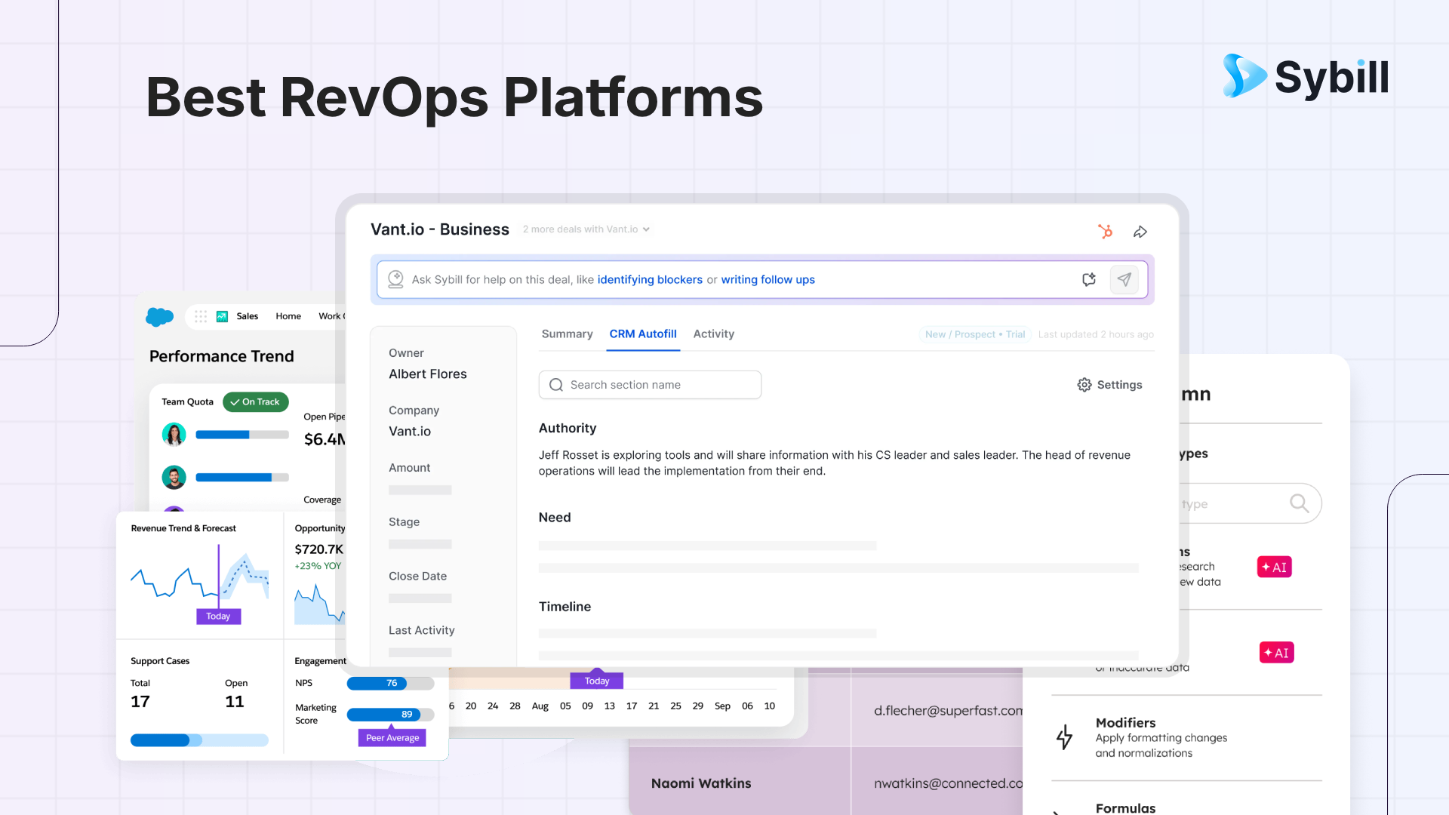Click the new chat sparkle icon

[x=1089, y=279]
